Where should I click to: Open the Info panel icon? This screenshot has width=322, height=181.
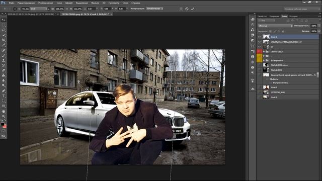[253, 57]
